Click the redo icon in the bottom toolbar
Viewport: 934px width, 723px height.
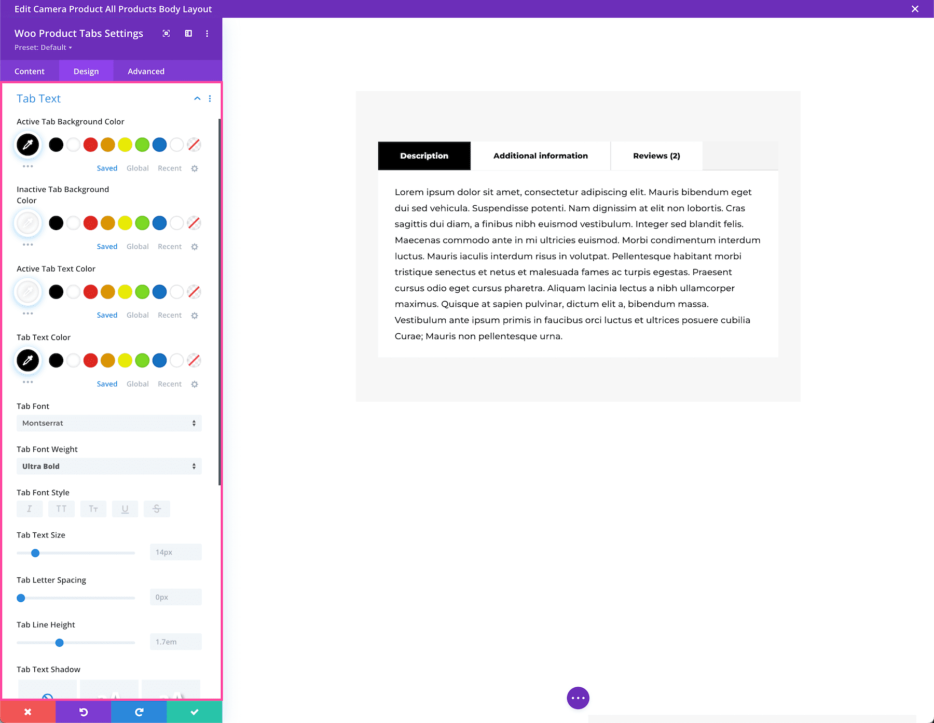coord(138,712)
